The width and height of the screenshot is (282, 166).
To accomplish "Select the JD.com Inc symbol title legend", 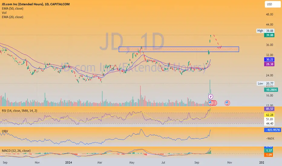I will tap(36, 4).
